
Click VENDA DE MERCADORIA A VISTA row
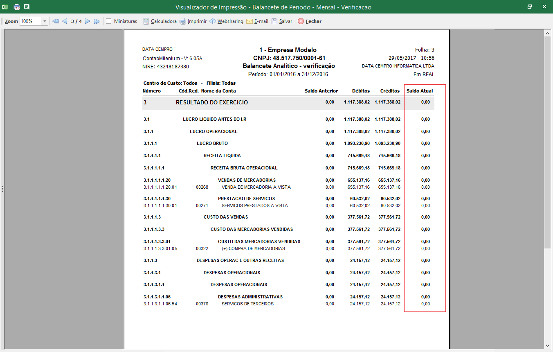pos(256,187)
